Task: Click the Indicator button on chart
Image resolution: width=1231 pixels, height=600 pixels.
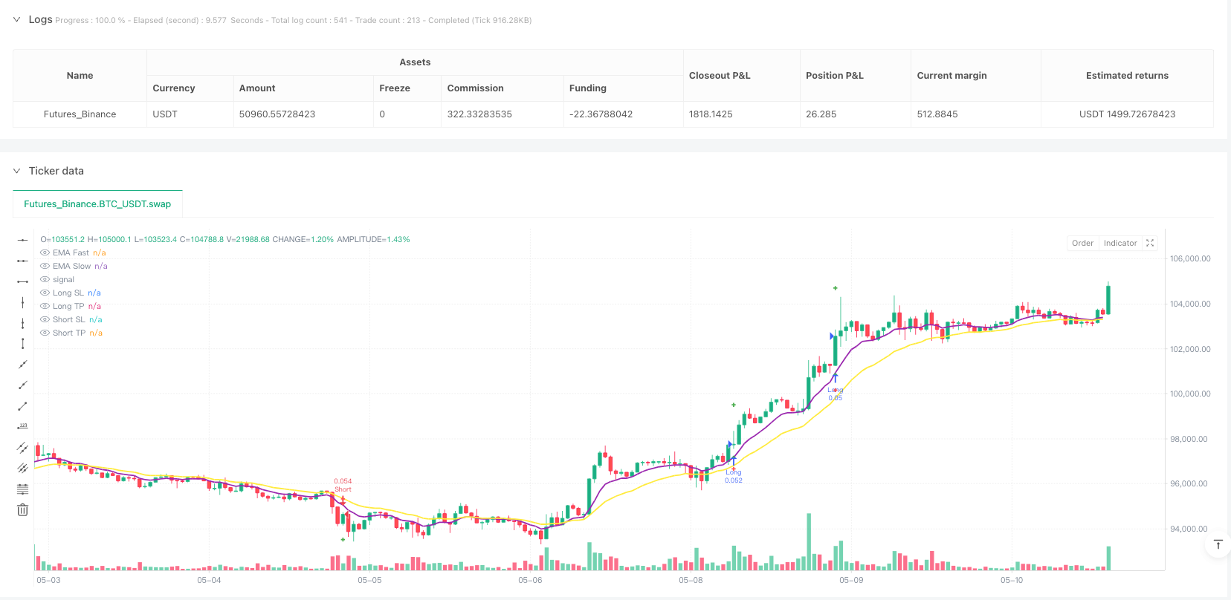Action: (x=1119, y=243)
